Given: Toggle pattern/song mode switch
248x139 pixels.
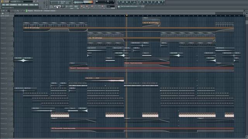Looking at the screenshot, I should (x=51, y=7).
